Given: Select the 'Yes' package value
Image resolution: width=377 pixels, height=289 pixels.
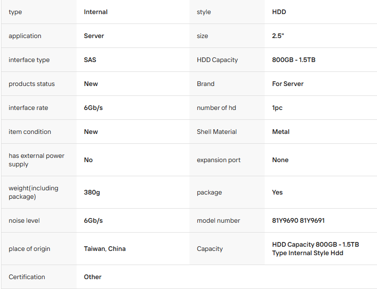Looking at the screenshot, I should coord(277,192).
